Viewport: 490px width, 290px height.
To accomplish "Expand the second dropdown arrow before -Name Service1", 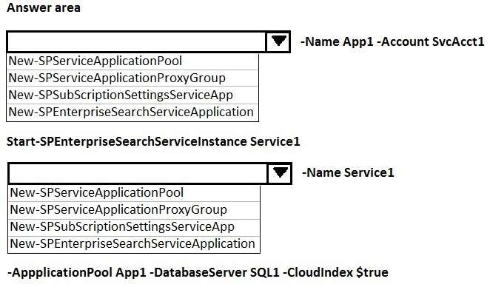I will click(x=280, y=173).
